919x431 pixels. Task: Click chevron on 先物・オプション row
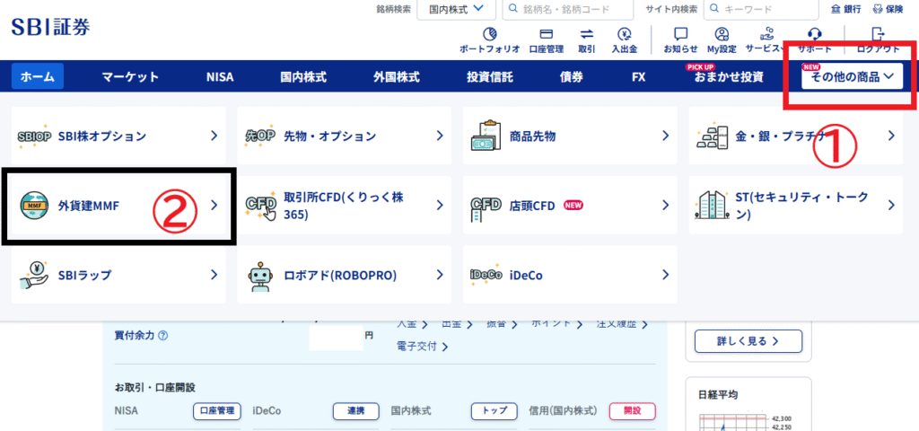pyautogui.click(x=440, y=136)
